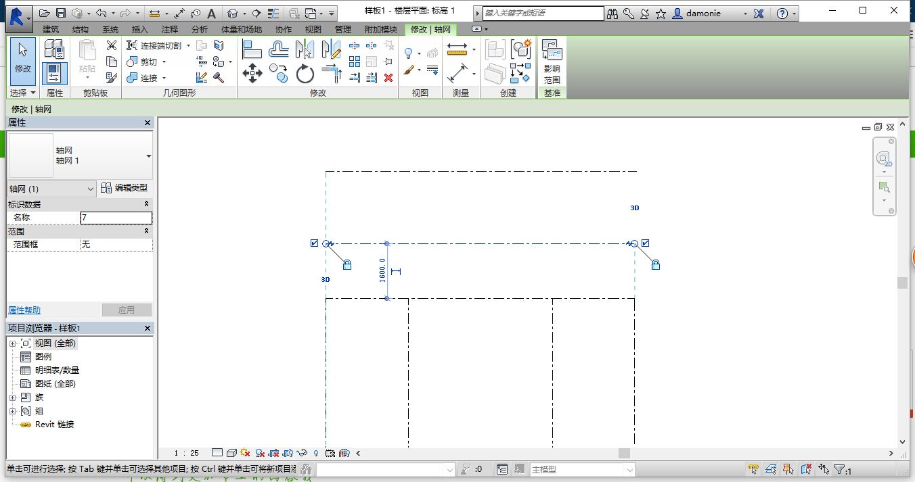Open the Type Properties icon in 属性 panel
Viewport: 915px width, 482px height.
click(54, 49)
